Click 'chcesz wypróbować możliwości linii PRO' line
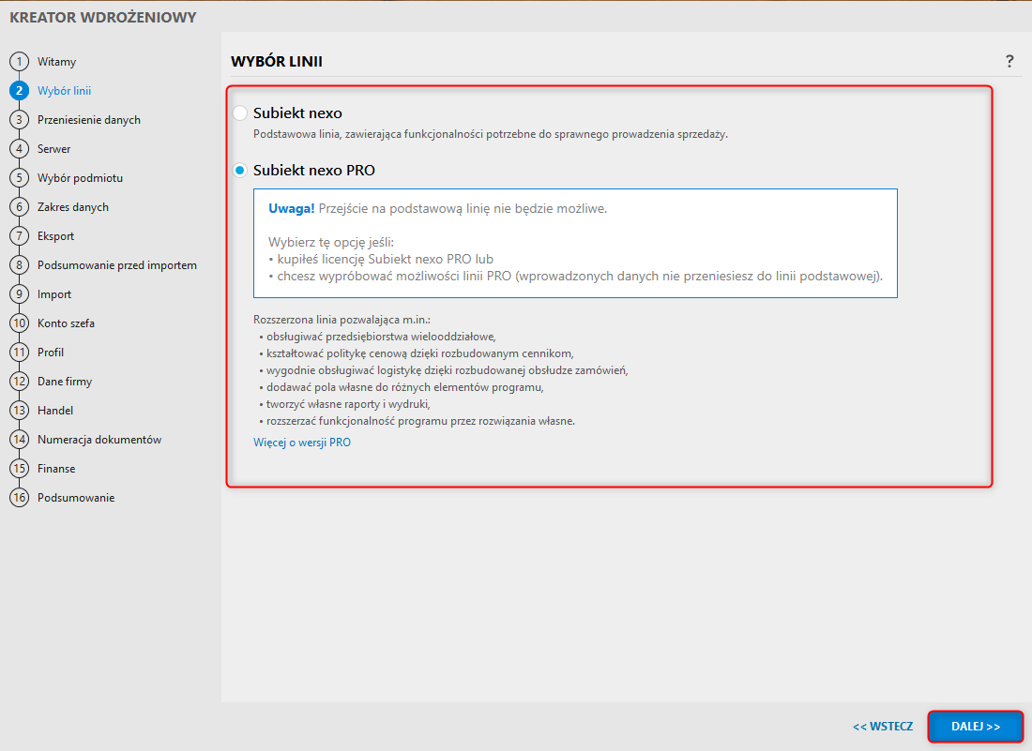1032x751 pixels. (x=579, y=277)
